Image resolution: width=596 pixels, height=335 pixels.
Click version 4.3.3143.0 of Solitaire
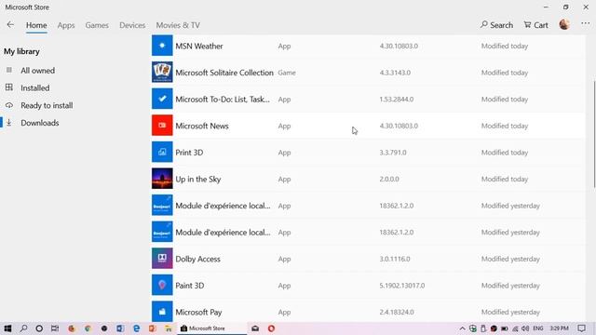pyautogui.click(x=395, y=73)
